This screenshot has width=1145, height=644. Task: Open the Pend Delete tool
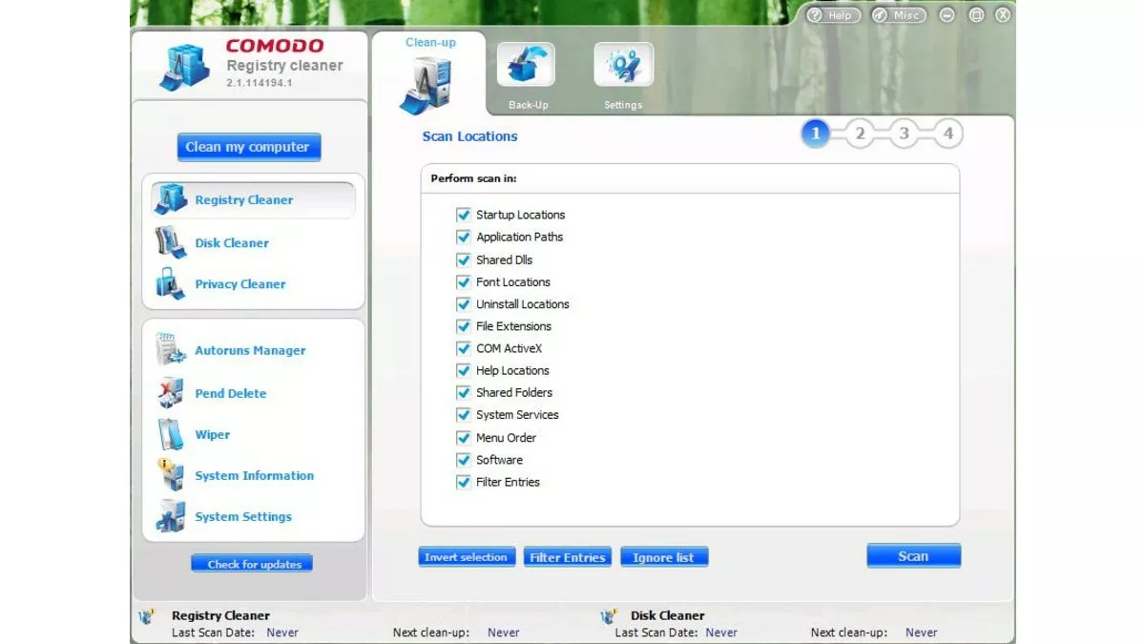(x=230, y=393)
